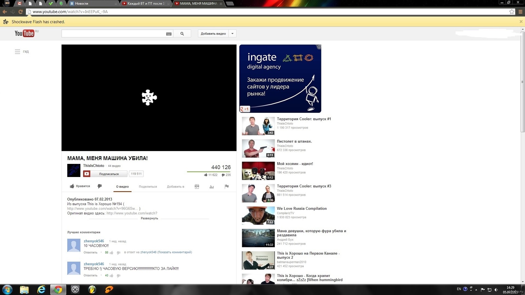525x295 pixels.
Task: Click the Подписаться subscribe button
Action: pyautogui.click(x=105, y=174)
